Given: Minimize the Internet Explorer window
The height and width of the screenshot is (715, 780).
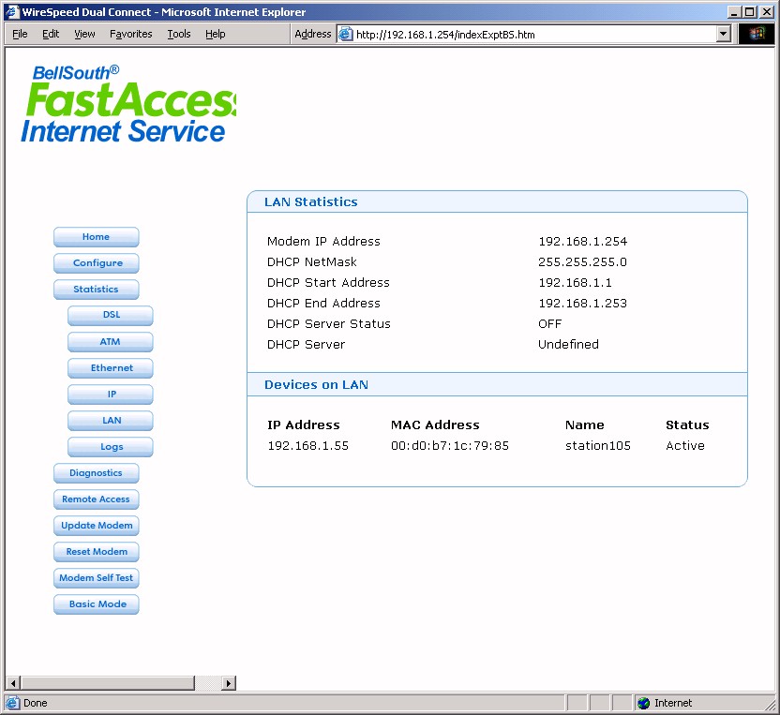Looking at the screenshot, I should point(735,12).
